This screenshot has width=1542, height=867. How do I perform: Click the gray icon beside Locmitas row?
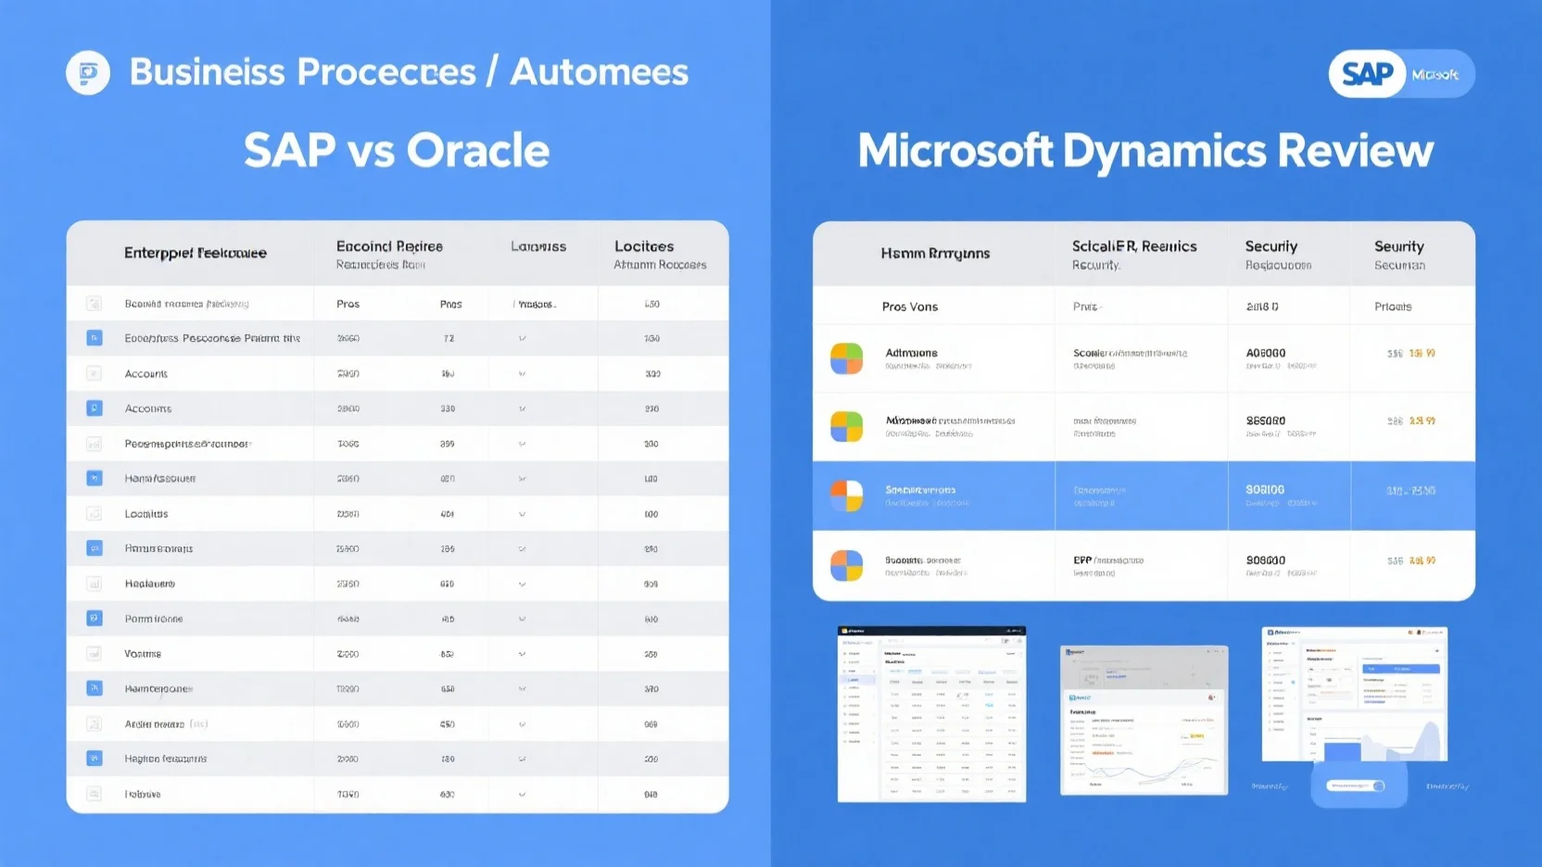point(94,513)
